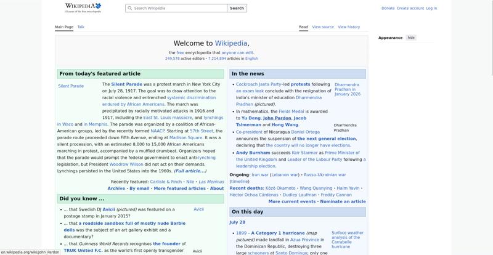Focus the Search Wikipedia input field

[x=176, y=8]
